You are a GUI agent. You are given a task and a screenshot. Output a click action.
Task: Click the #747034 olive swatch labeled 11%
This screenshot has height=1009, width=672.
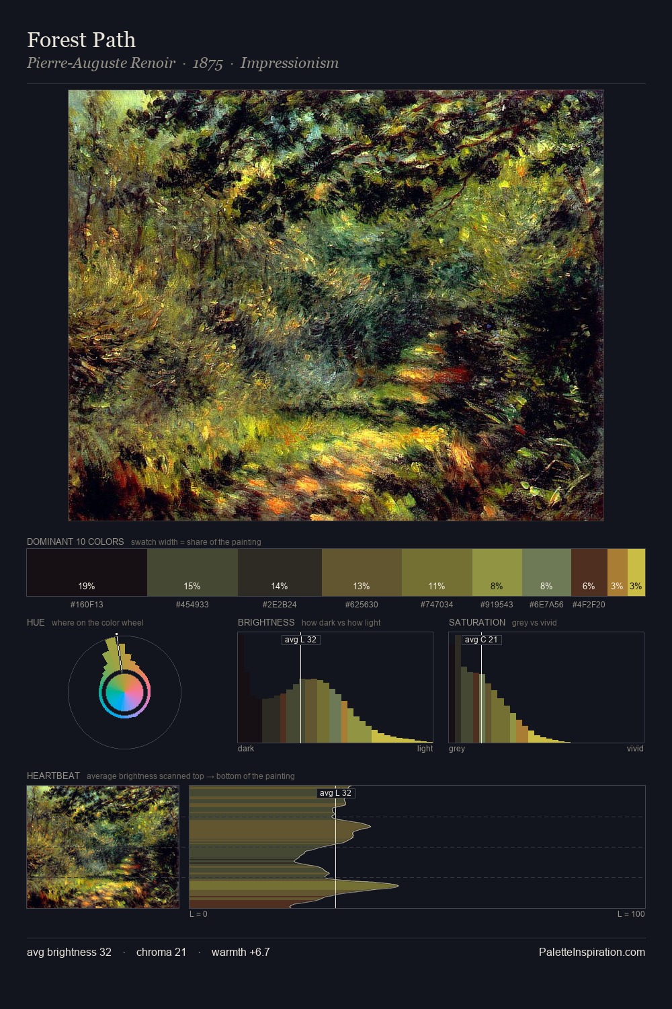[x=437, y=572]
